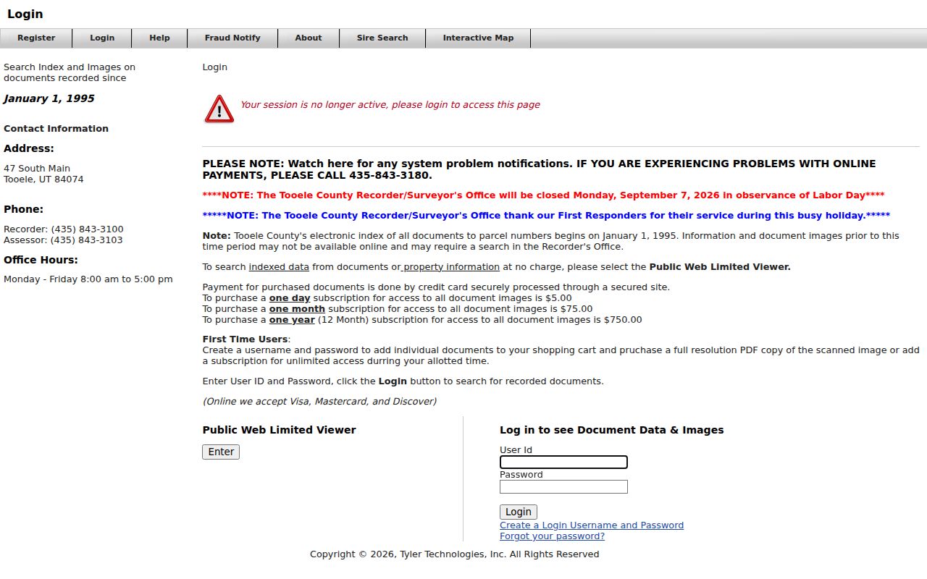Follow the Create a Login Username and Password link

[592, 525]
